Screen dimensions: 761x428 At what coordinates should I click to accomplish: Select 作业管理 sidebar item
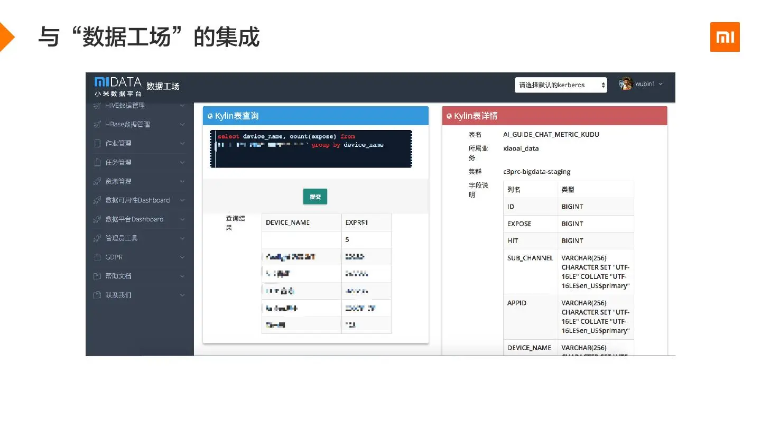tap(118, 144)
